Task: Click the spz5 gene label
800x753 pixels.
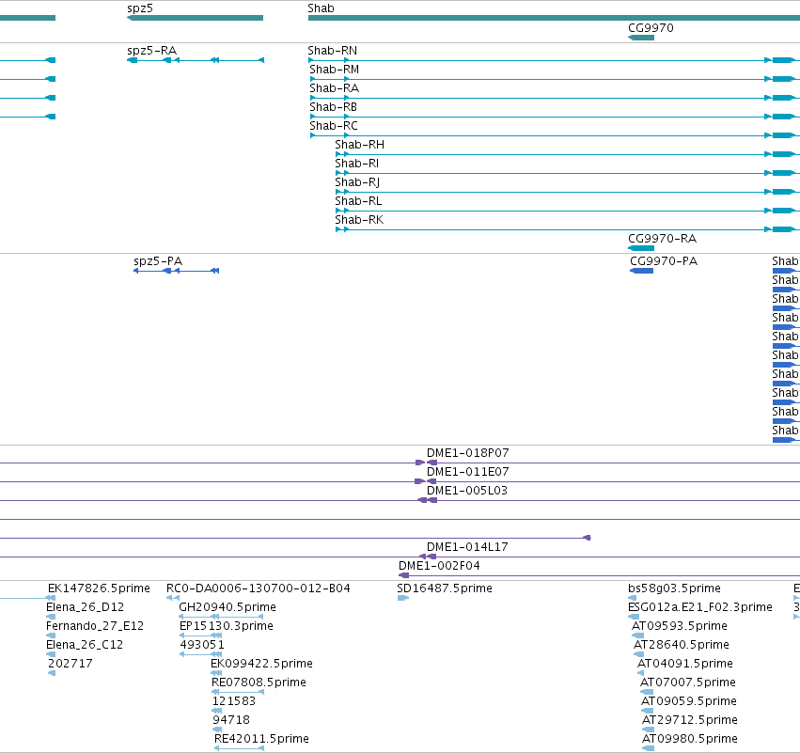Action: point(140,8)
